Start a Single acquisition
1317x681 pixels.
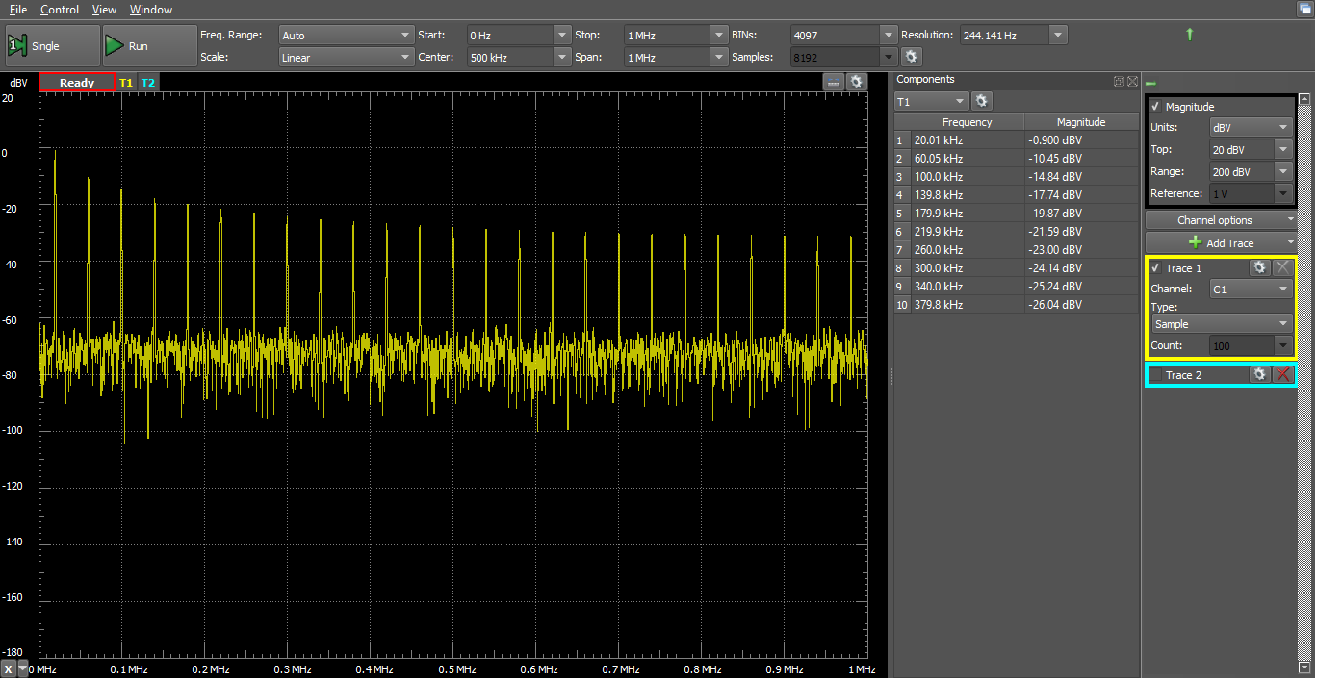[52, 46]
